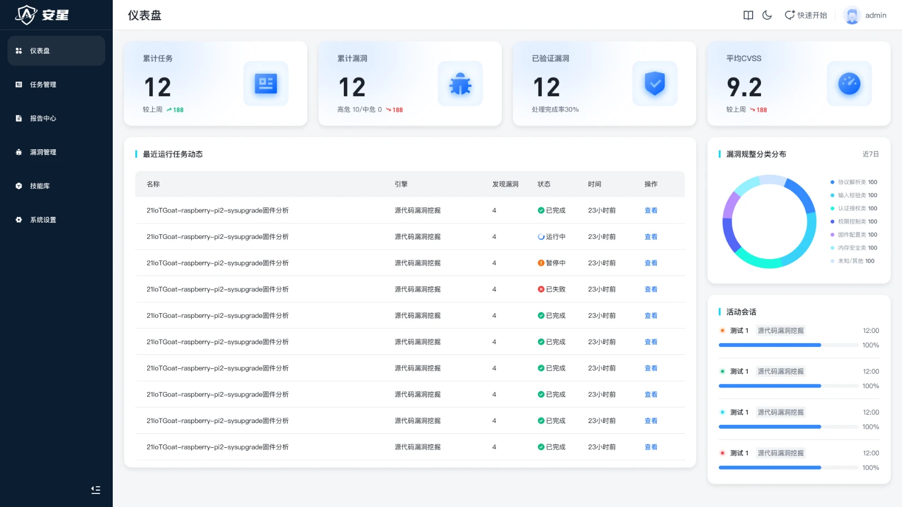
Task: Click the 累计任务 card icon
Action: click(x=266, y=83)
